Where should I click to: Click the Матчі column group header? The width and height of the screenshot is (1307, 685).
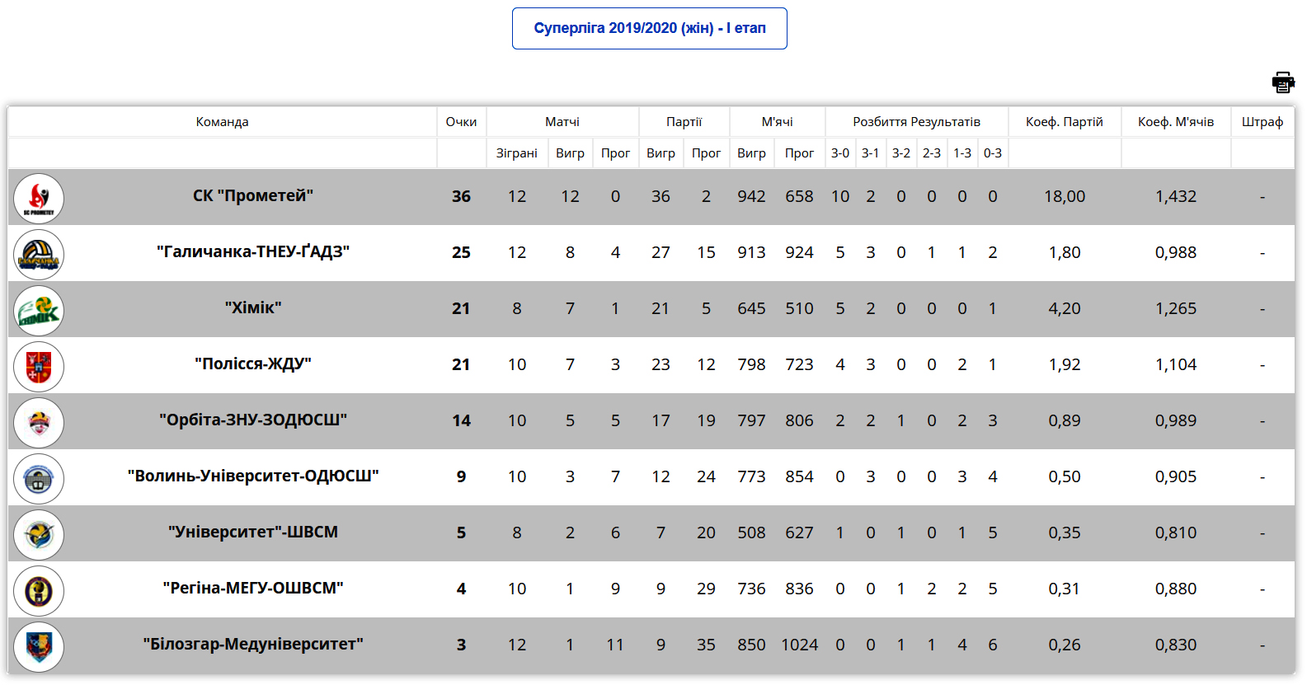[562, 122]
